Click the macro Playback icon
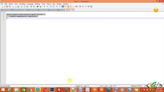Image resolution: width=164 pixels, height=92 pixels. pyautogui.click(x=86, y=7)
